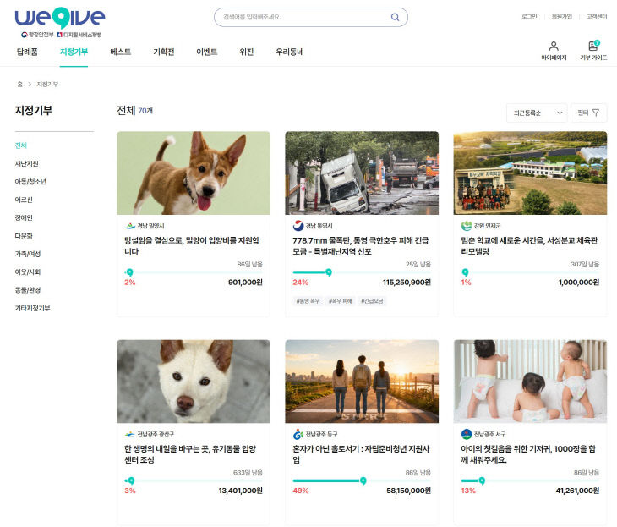This screenshot has width=617, height=527.
Task: Open the 필터 button
Action: pos(588,113)
